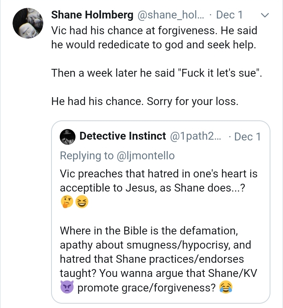Viewport: 283px width, 308px height.
Task: Click the "Sorry for your loss" line
Action: (x=145, y=101)
